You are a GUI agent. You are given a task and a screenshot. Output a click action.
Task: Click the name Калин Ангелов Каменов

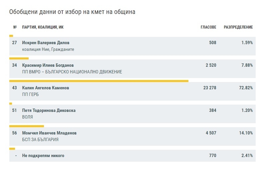46,88
